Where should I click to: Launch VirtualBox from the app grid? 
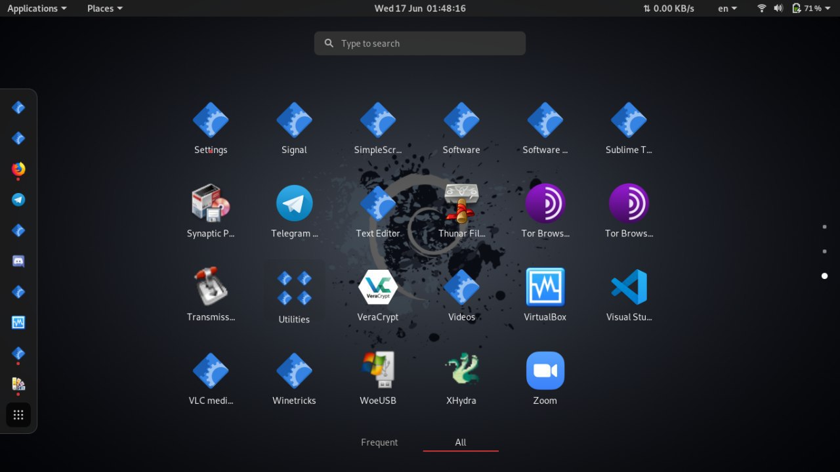pos(545,295)
